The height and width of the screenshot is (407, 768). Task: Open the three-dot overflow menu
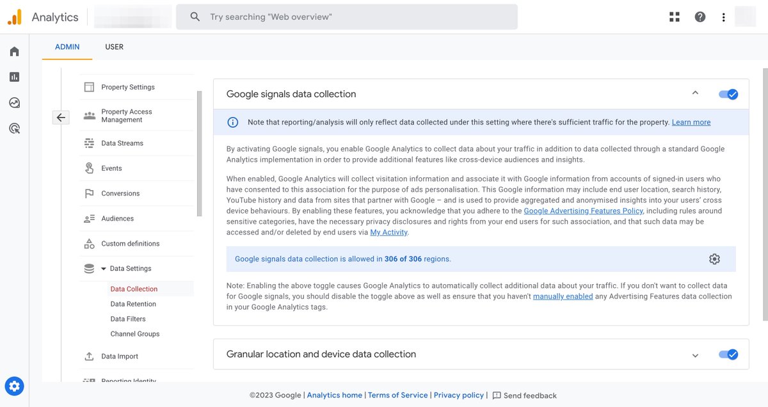tap(723, 17)
